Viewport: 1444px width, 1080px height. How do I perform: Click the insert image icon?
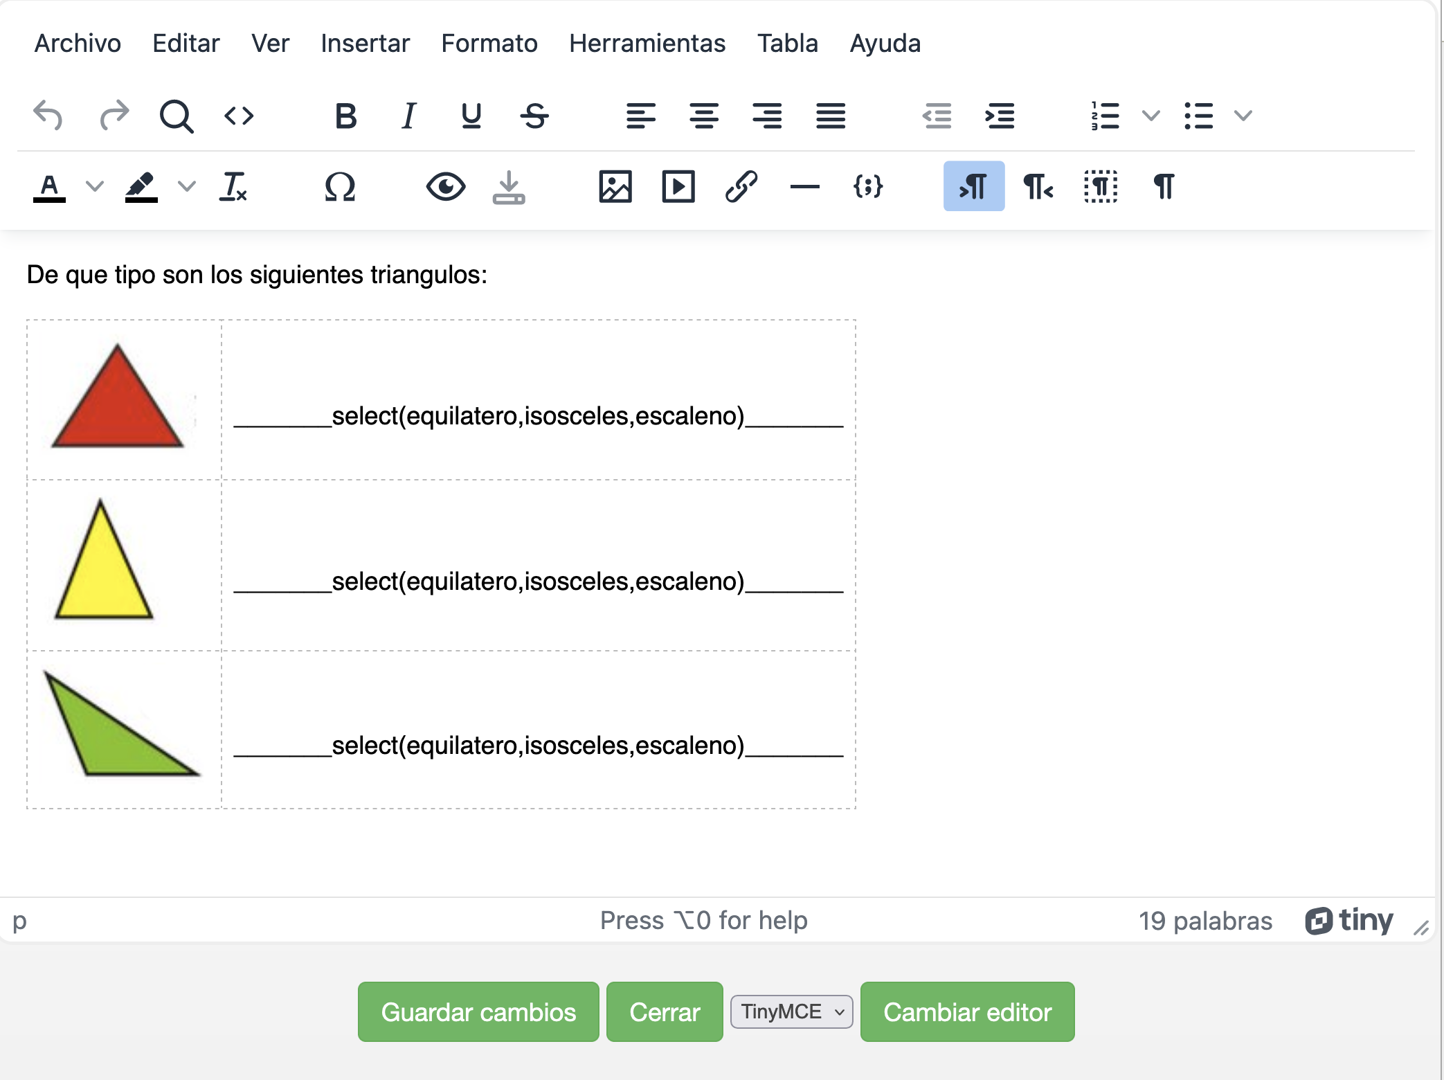(615, 186)
